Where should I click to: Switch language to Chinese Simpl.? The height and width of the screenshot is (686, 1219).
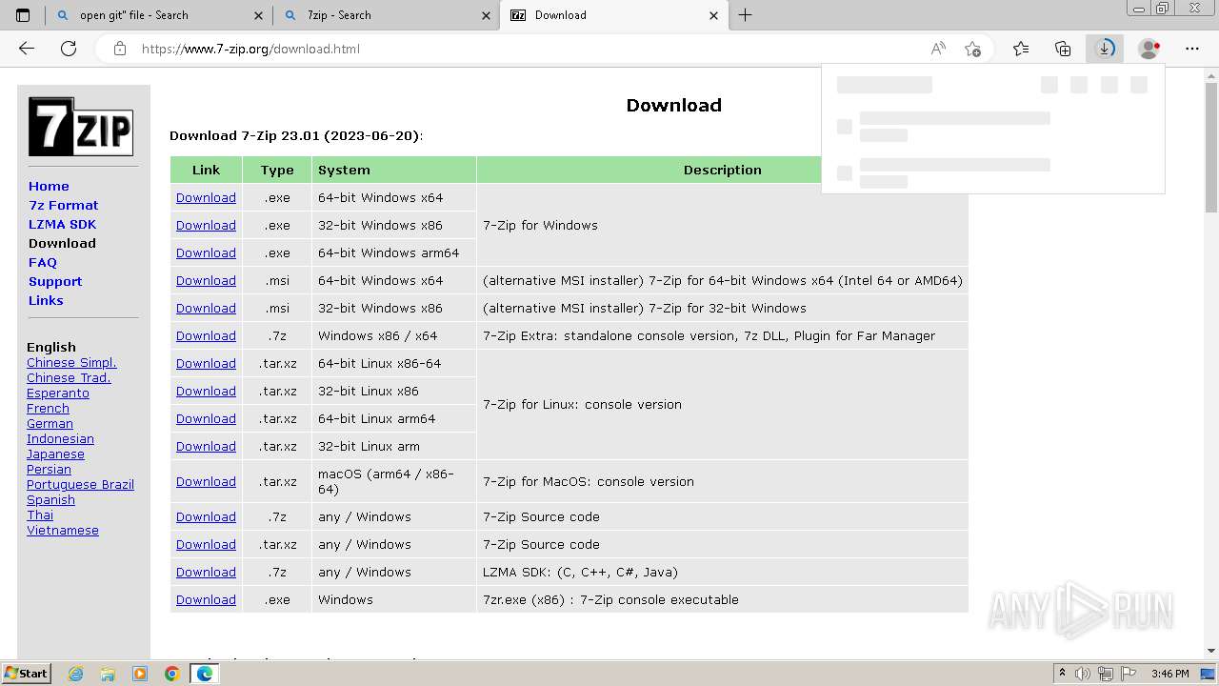(71, 362)
